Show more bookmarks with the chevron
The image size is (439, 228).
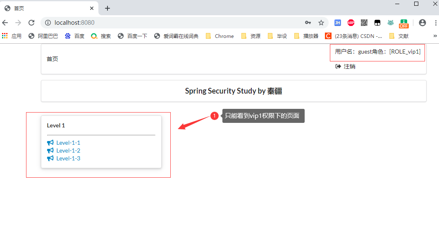pyautogui.click(x=435, y=36)
